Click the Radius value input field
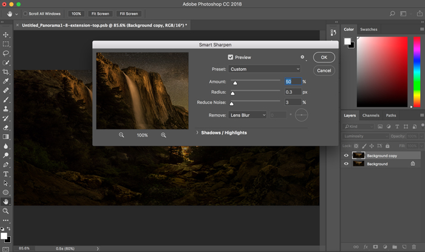425x252 pixels. pos(293,92)
